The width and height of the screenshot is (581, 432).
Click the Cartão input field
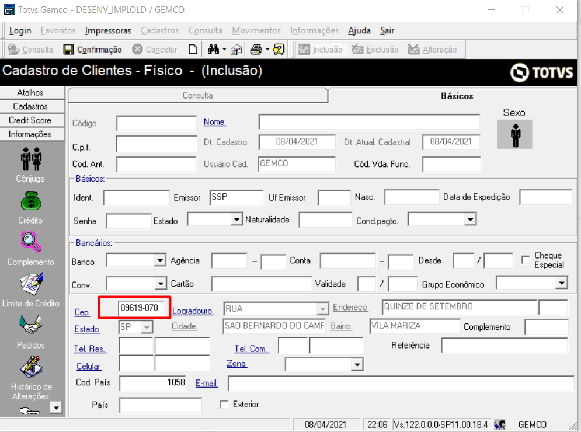tap(262, 284)
